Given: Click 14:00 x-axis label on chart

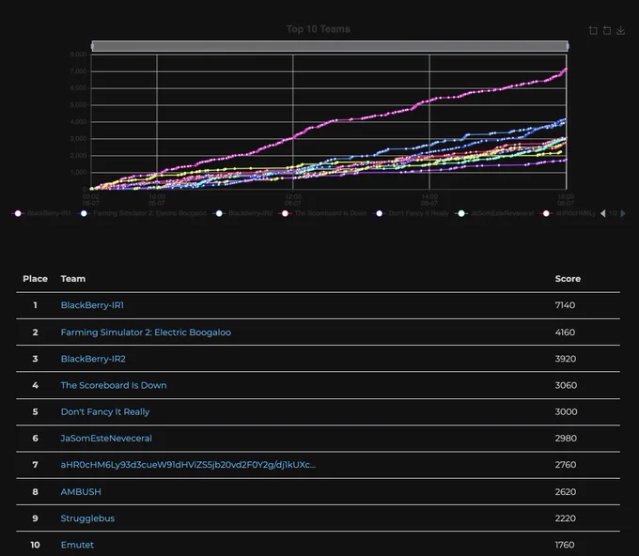Looking at the screenshot, I should pos(429,200).
